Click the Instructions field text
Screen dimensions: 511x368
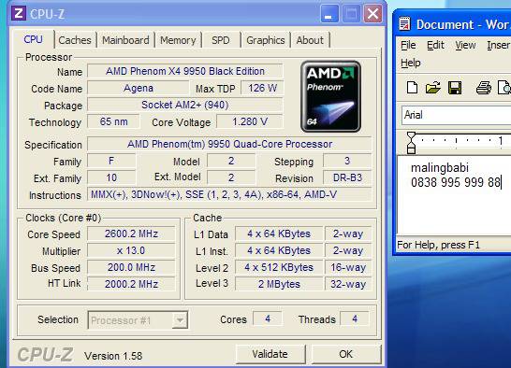coord(229,195)
